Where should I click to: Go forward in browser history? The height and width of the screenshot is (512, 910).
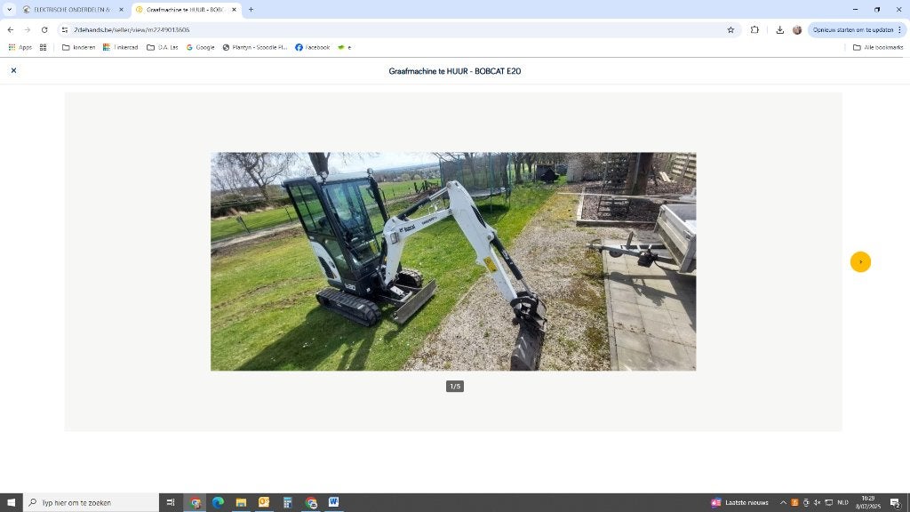tap(28, 29)
